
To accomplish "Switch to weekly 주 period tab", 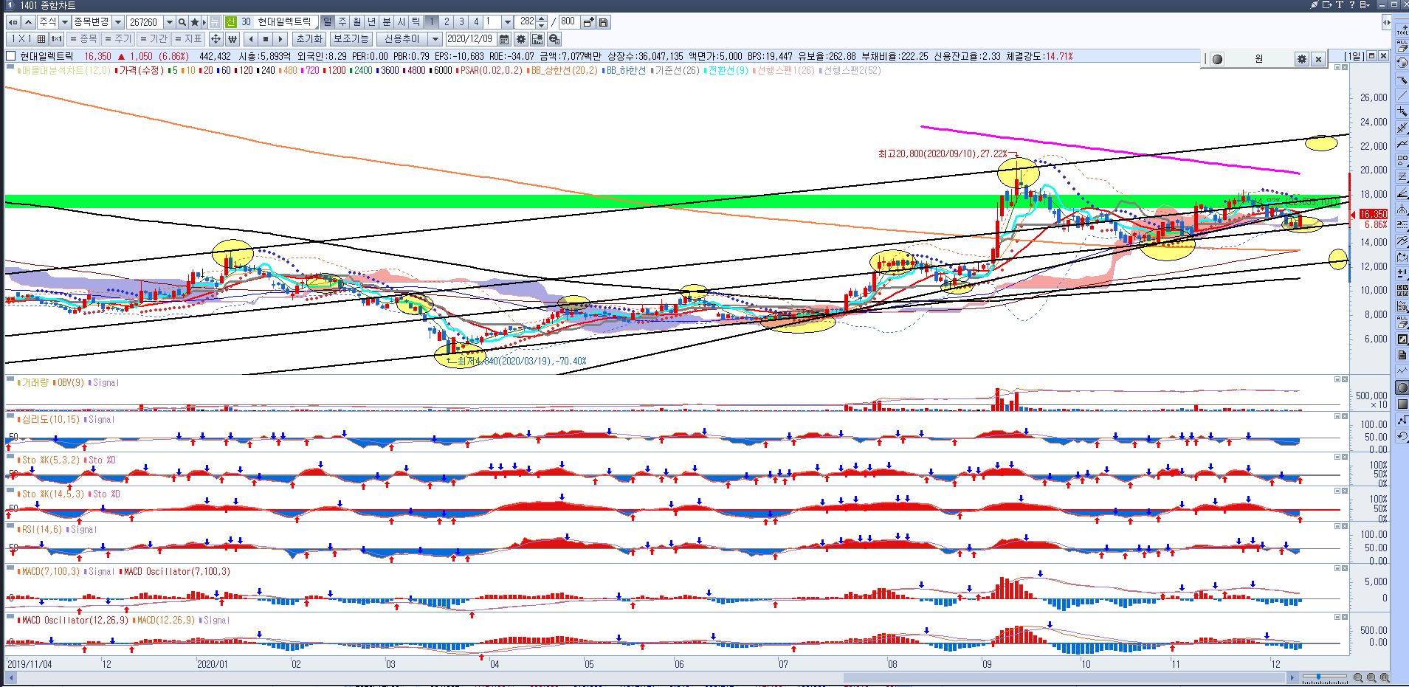I will pos(342,22).
